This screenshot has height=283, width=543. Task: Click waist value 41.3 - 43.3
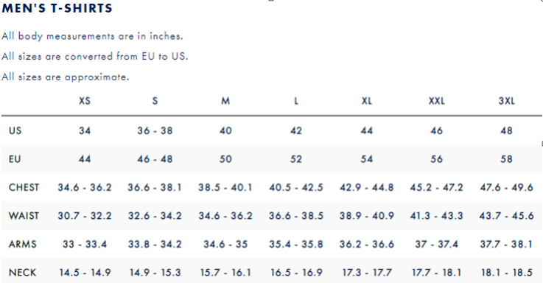pyautogui.click(x=436, y=216)
